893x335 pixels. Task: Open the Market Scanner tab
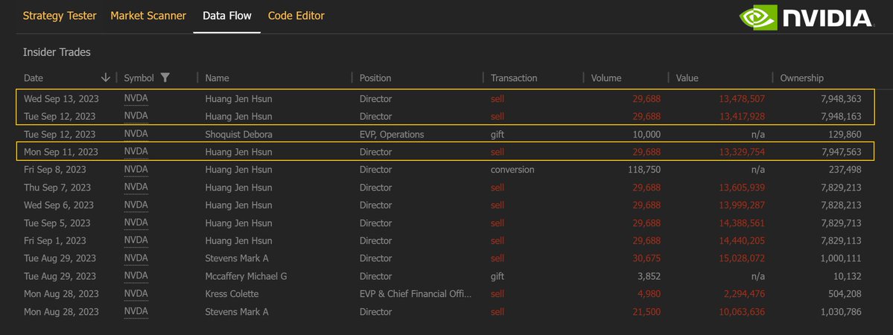148,16
